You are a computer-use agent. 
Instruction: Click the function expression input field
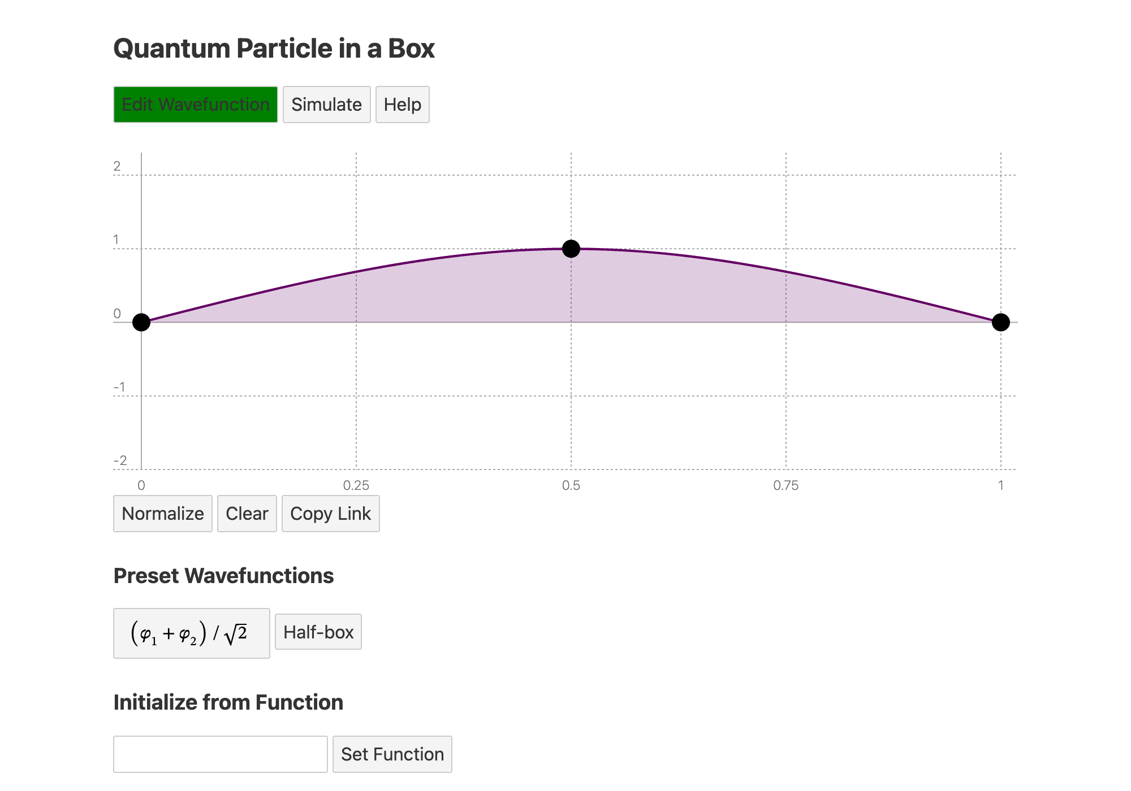coord(221,754)
